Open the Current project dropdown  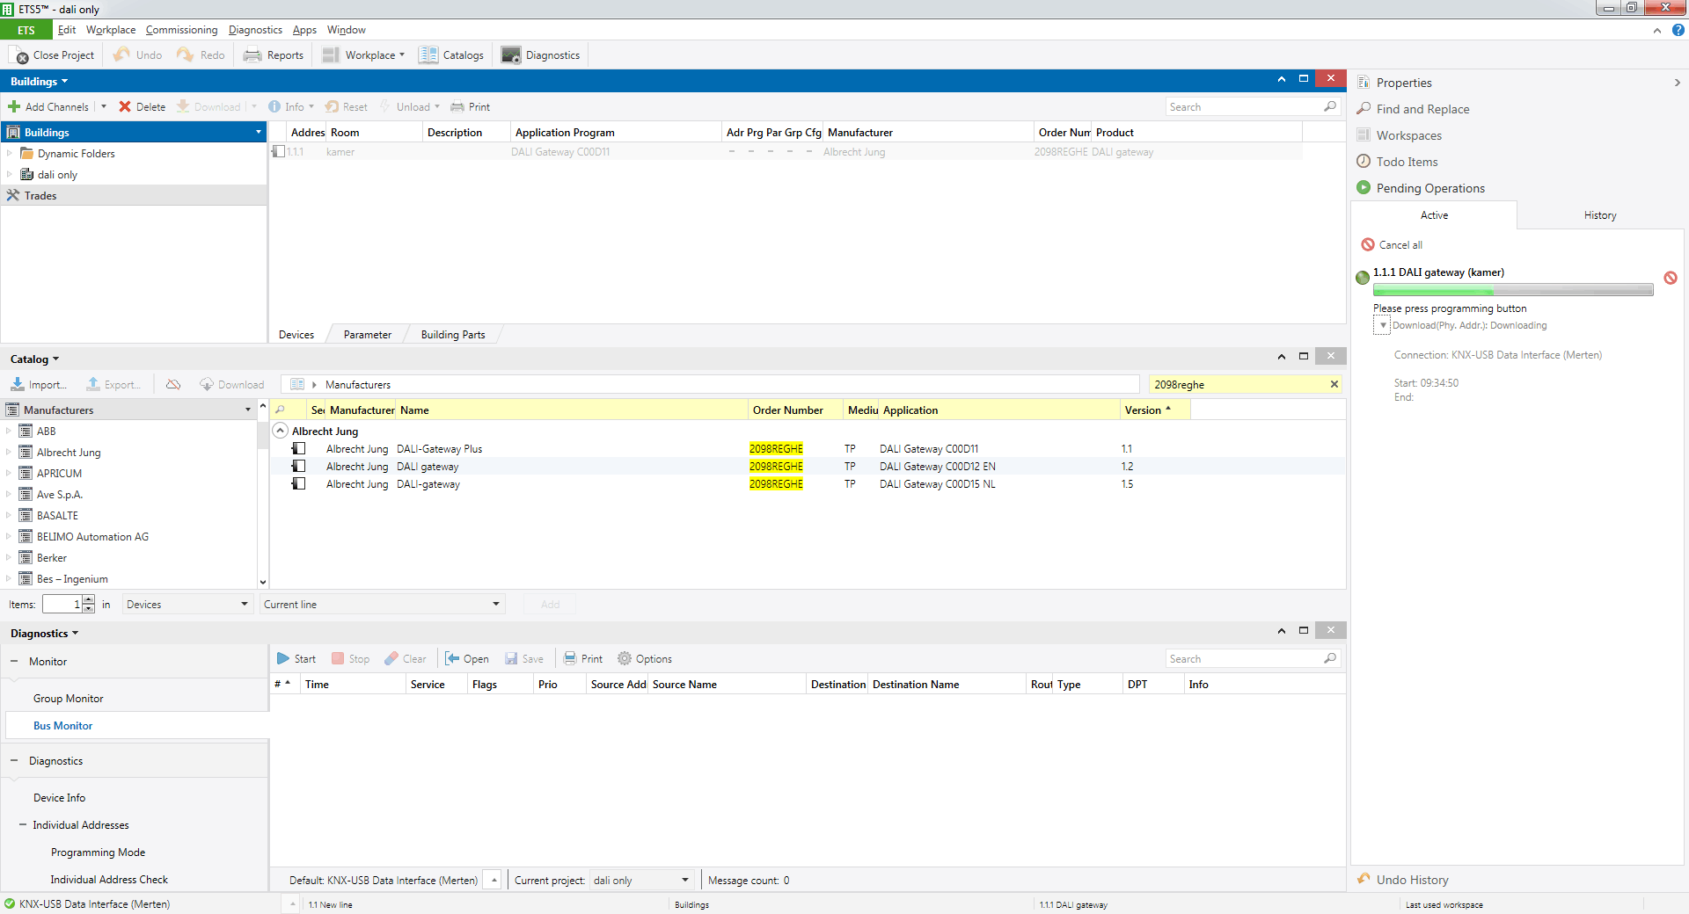684,881
